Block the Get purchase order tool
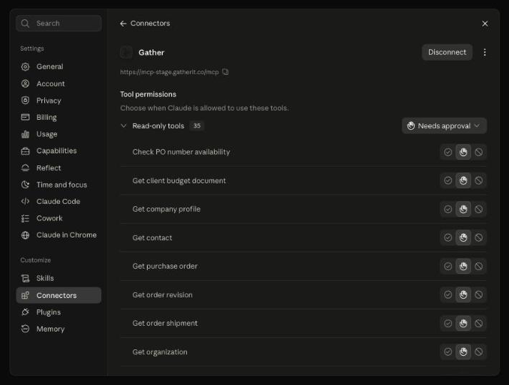The height and width of the screenshot is (385, 509). point(478,266)
